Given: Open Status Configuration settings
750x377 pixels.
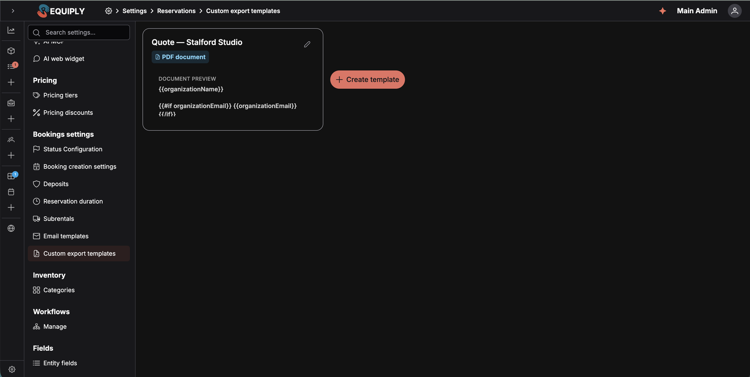Looking at the screenshot, I should click(79, 149).
